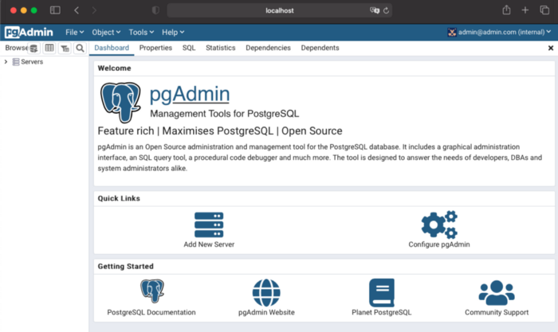558x332 pixels.
Task: Click the Community Support people icon
Action: tap(497, 292)
